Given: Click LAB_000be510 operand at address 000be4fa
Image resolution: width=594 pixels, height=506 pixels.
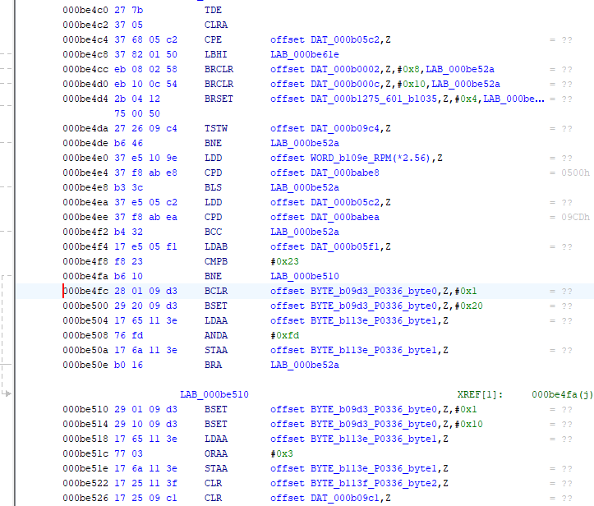Looking at the screenshot, I should point(303,276).
